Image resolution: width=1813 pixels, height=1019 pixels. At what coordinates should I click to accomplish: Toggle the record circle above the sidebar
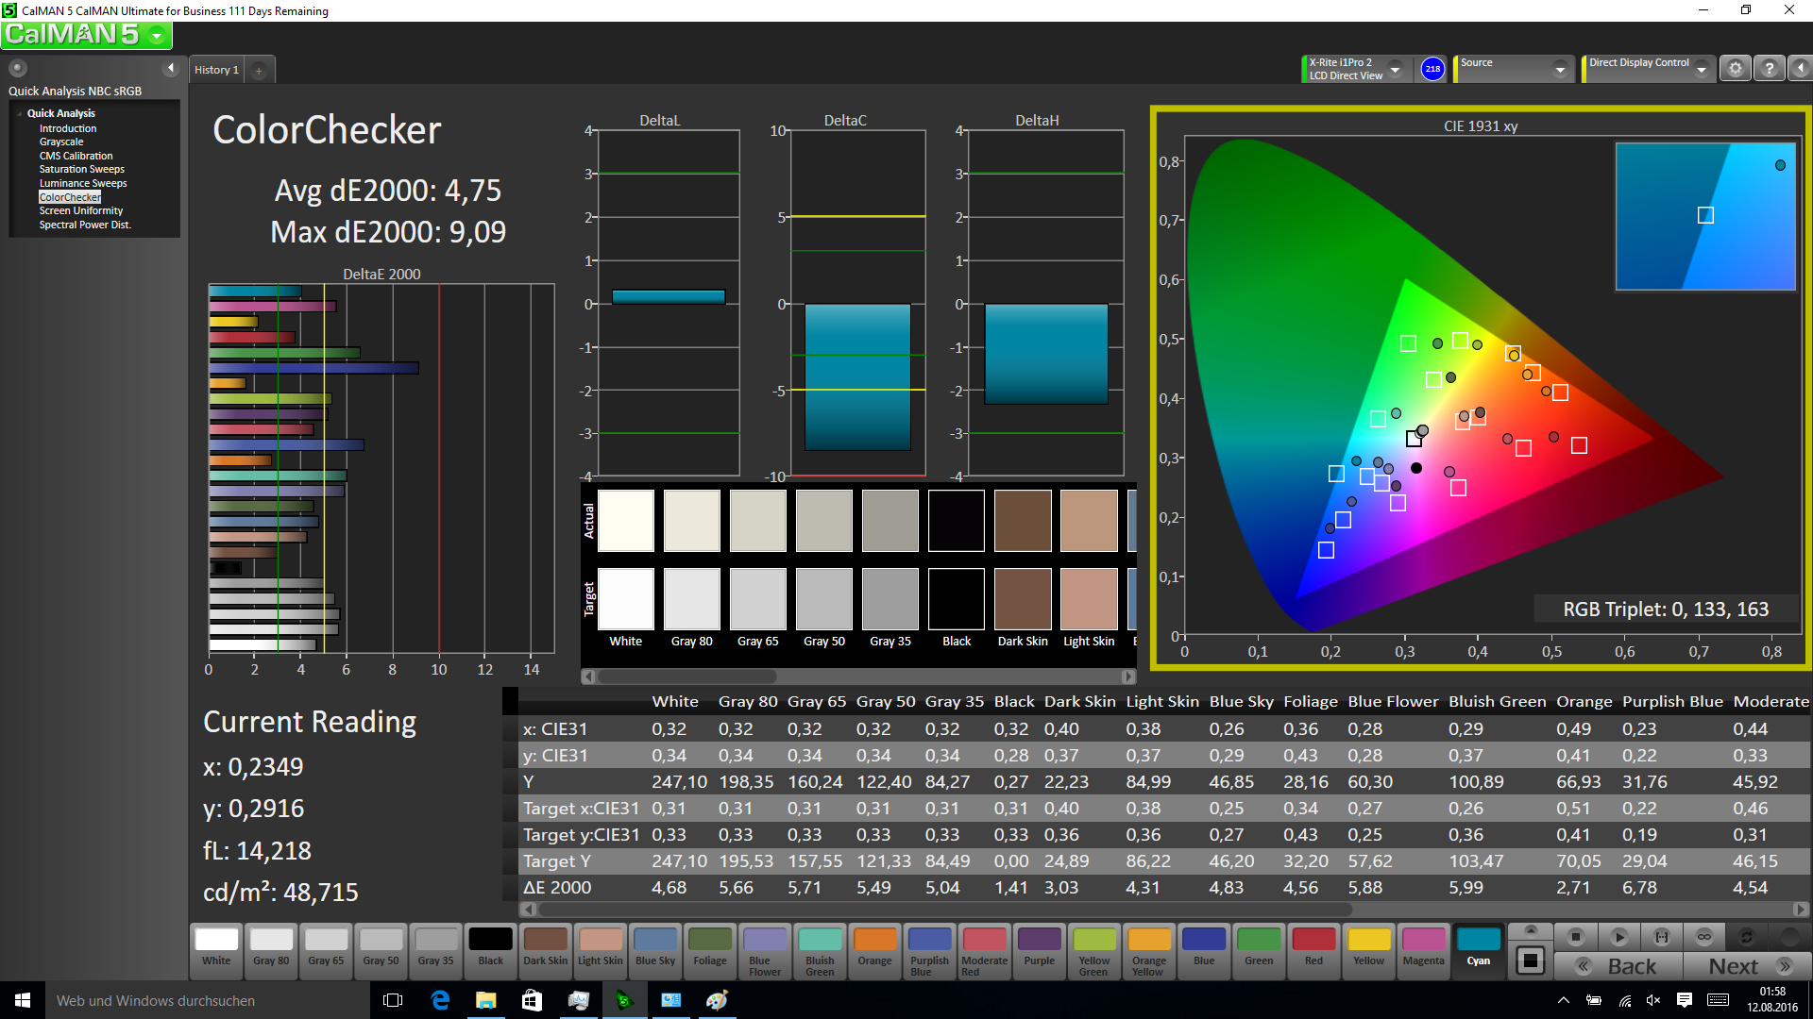click(17, 68)
